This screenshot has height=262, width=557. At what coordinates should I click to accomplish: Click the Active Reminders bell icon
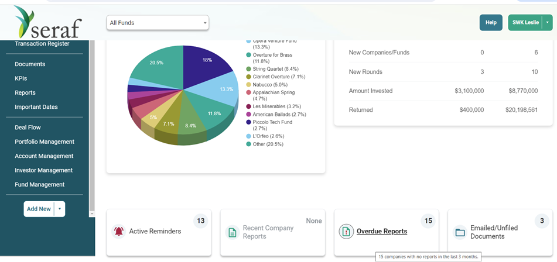119,232
